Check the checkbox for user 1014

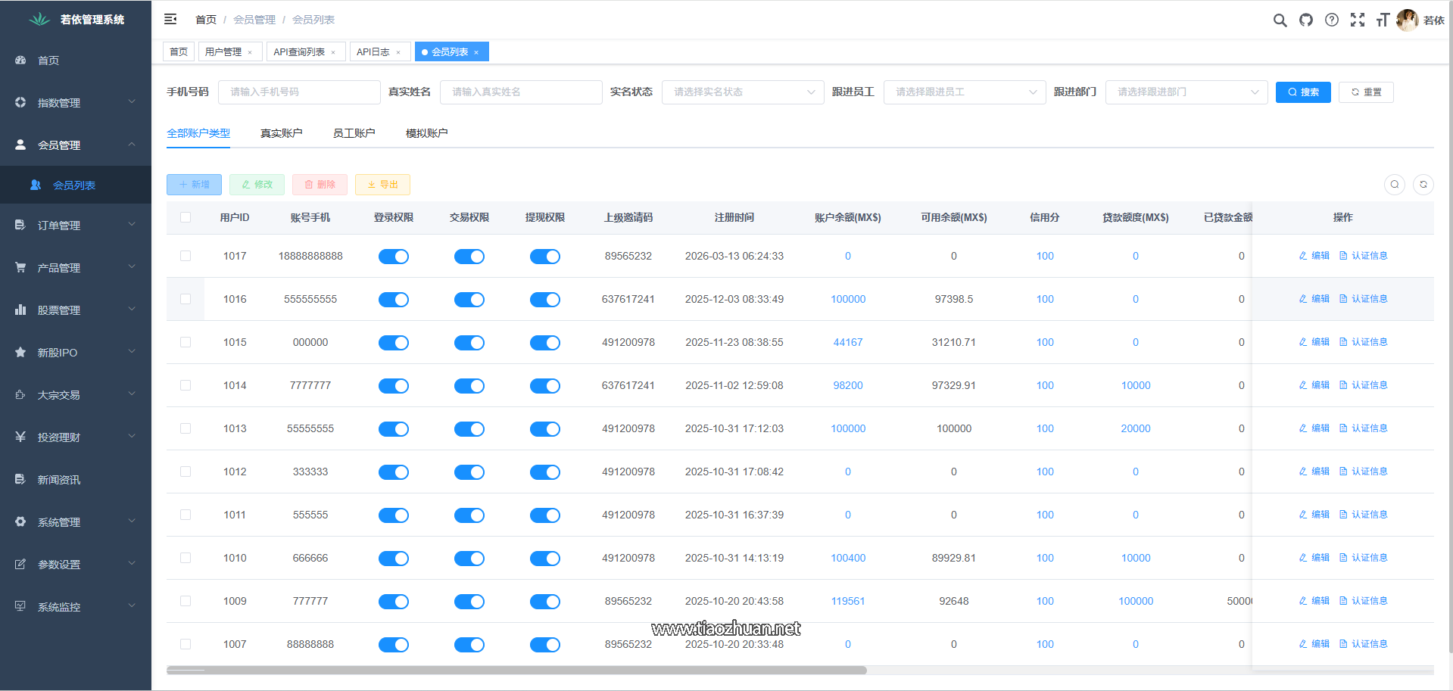coord(186,385)
